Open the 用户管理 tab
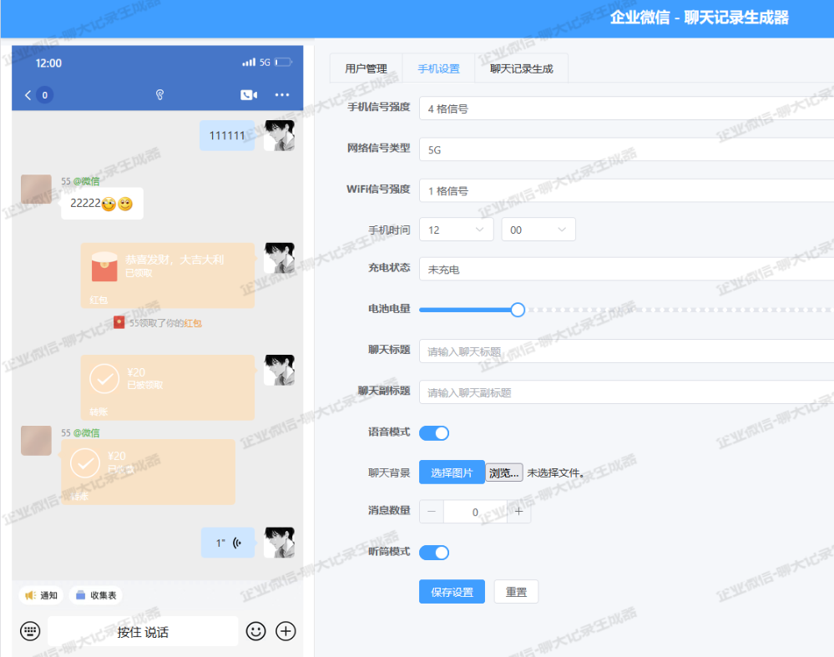 coord(366,68)
